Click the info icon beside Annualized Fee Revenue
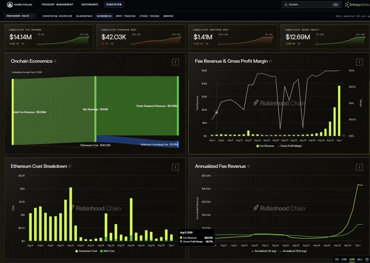The width and height of the screenshot is (370, 263). point(248,166)
